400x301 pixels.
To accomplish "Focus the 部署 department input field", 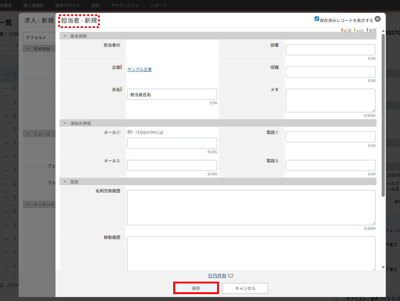I will (330, 50).
